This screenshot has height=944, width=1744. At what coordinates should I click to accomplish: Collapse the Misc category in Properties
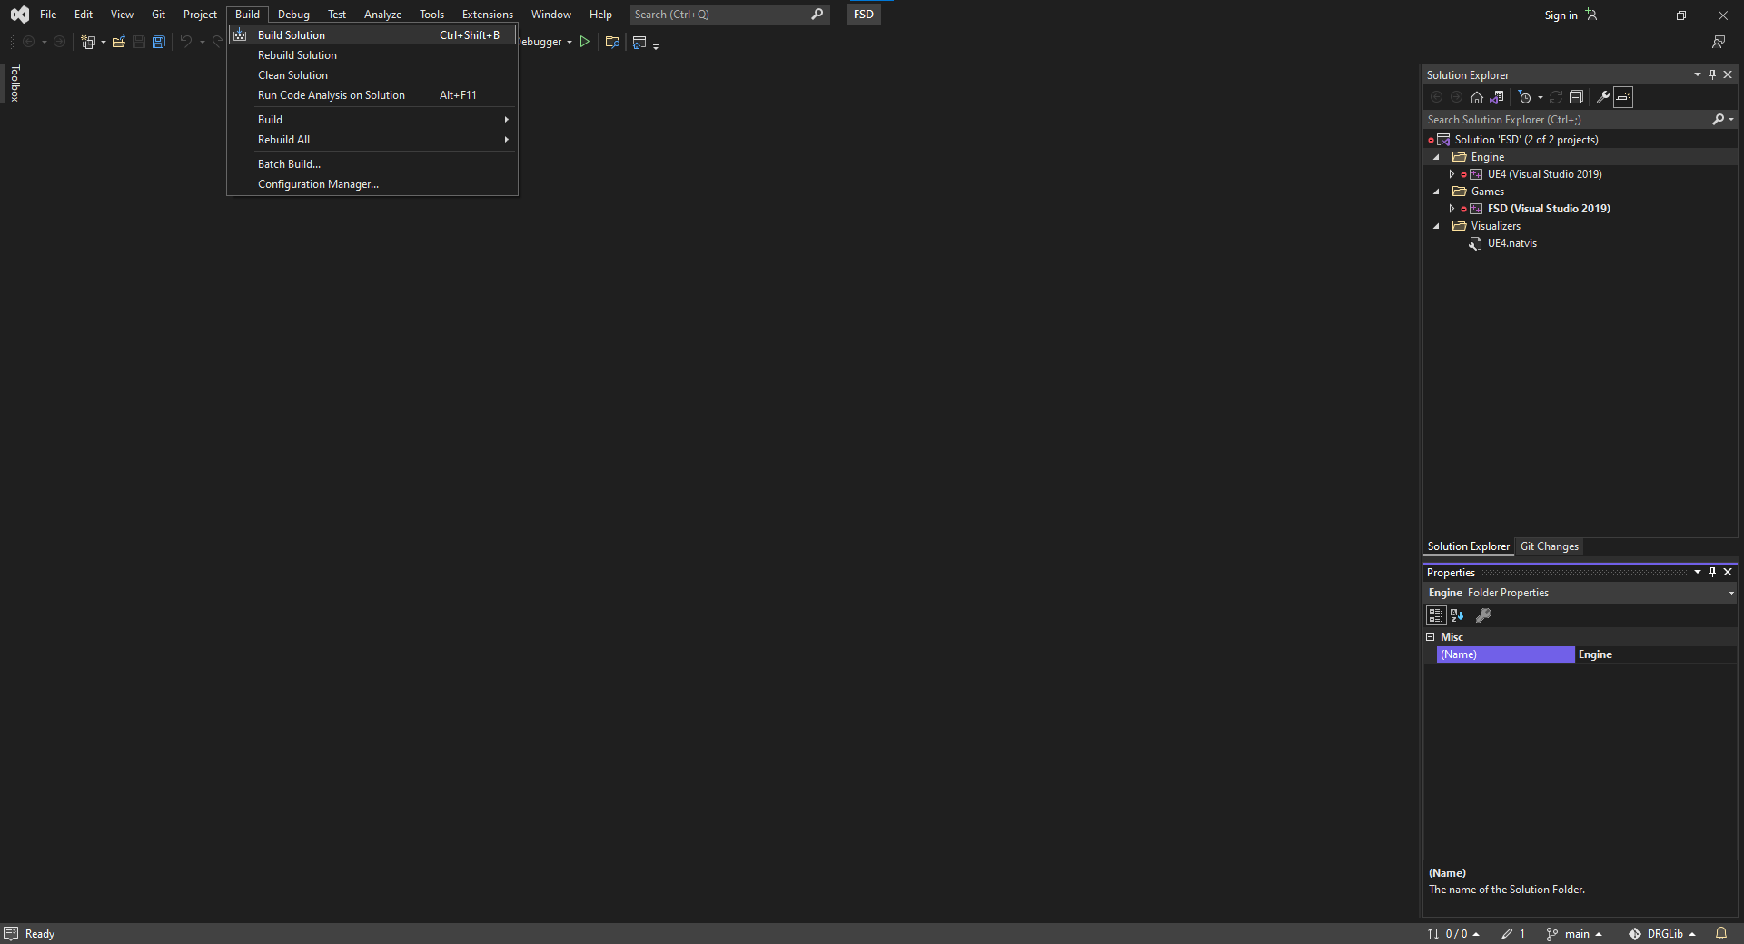pyautogui.click(x=1431, y=637)
